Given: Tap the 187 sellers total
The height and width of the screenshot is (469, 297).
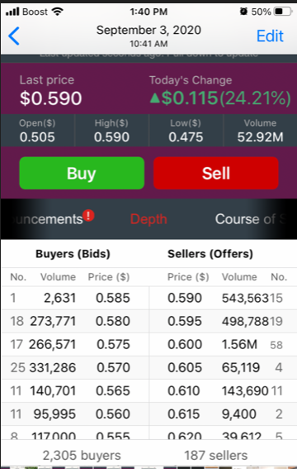Looking at the screenshot, I should coord(216,455).
